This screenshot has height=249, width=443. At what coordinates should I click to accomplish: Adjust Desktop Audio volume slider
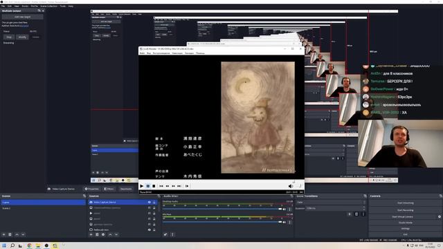click(x=222, y=209)
